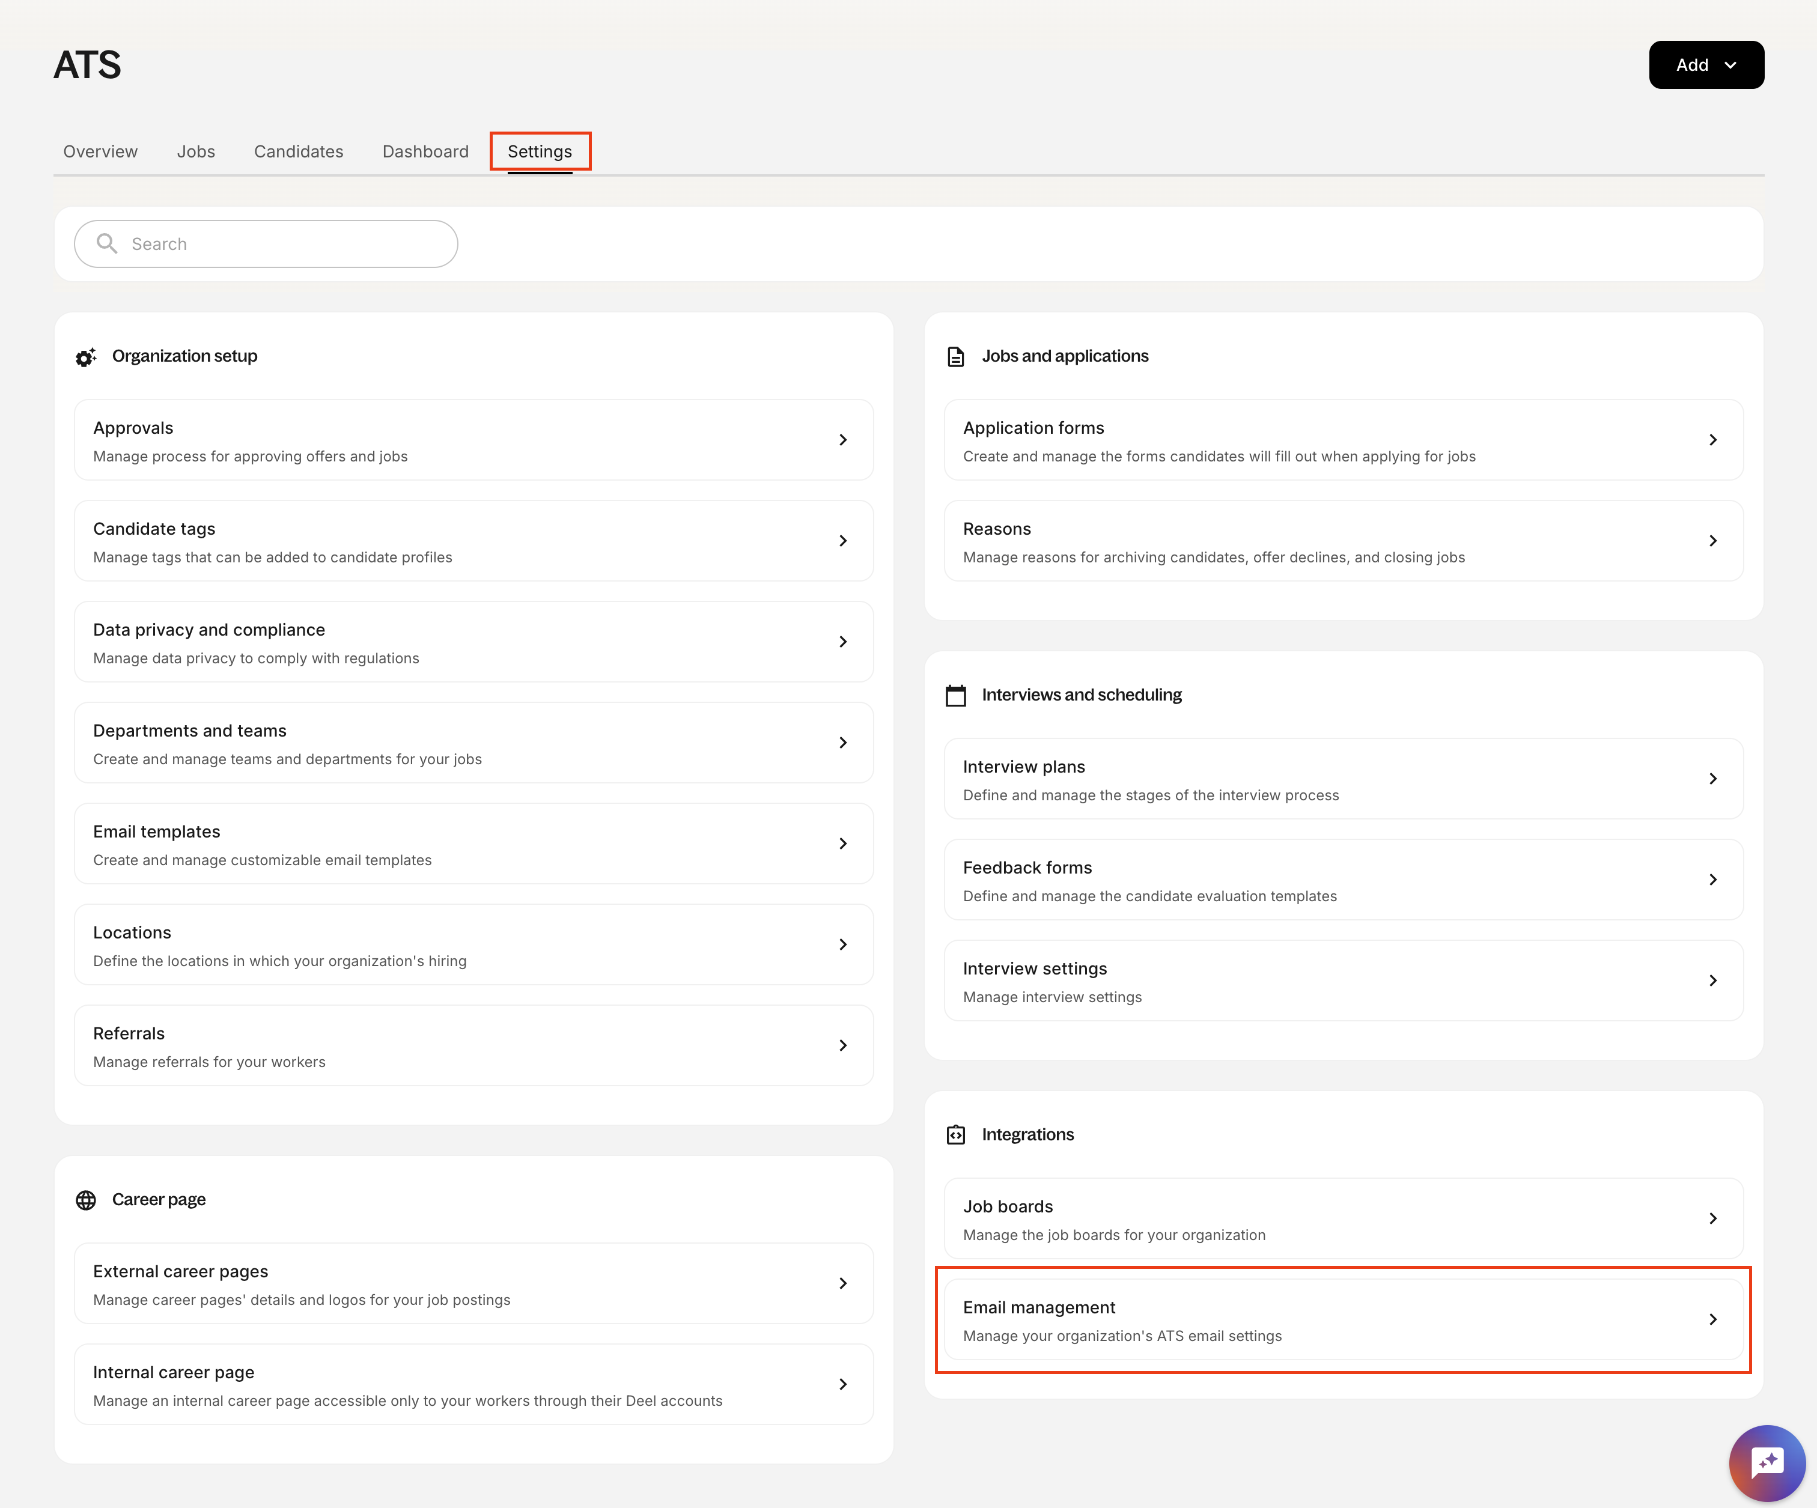This screenshot has width=1817, height=1508.
Task: Open the Add dropdown menu
Action: (x=1705, y=65)
